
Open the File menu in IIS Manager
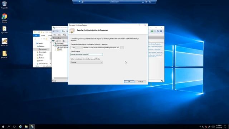(x=55, y=35)
